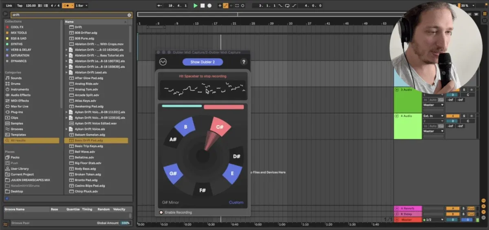The height and width of the screenshot is (230, 489).
Task: Click the Session Record circle icon
Action: (243, 6)
